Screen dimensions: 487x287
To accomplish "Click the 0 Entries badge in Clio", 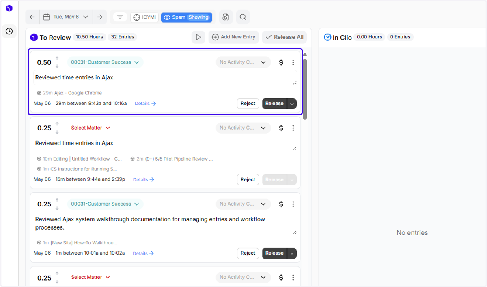I will (x=400, y=37).
